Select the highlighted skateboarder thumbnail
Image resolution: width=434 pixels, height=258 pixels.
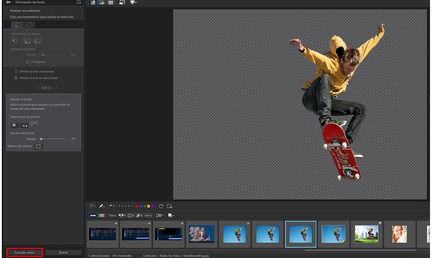point(301,234)
